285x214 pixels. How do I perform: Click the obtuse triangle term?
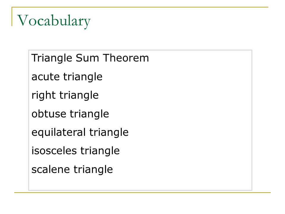coord(70,114)
